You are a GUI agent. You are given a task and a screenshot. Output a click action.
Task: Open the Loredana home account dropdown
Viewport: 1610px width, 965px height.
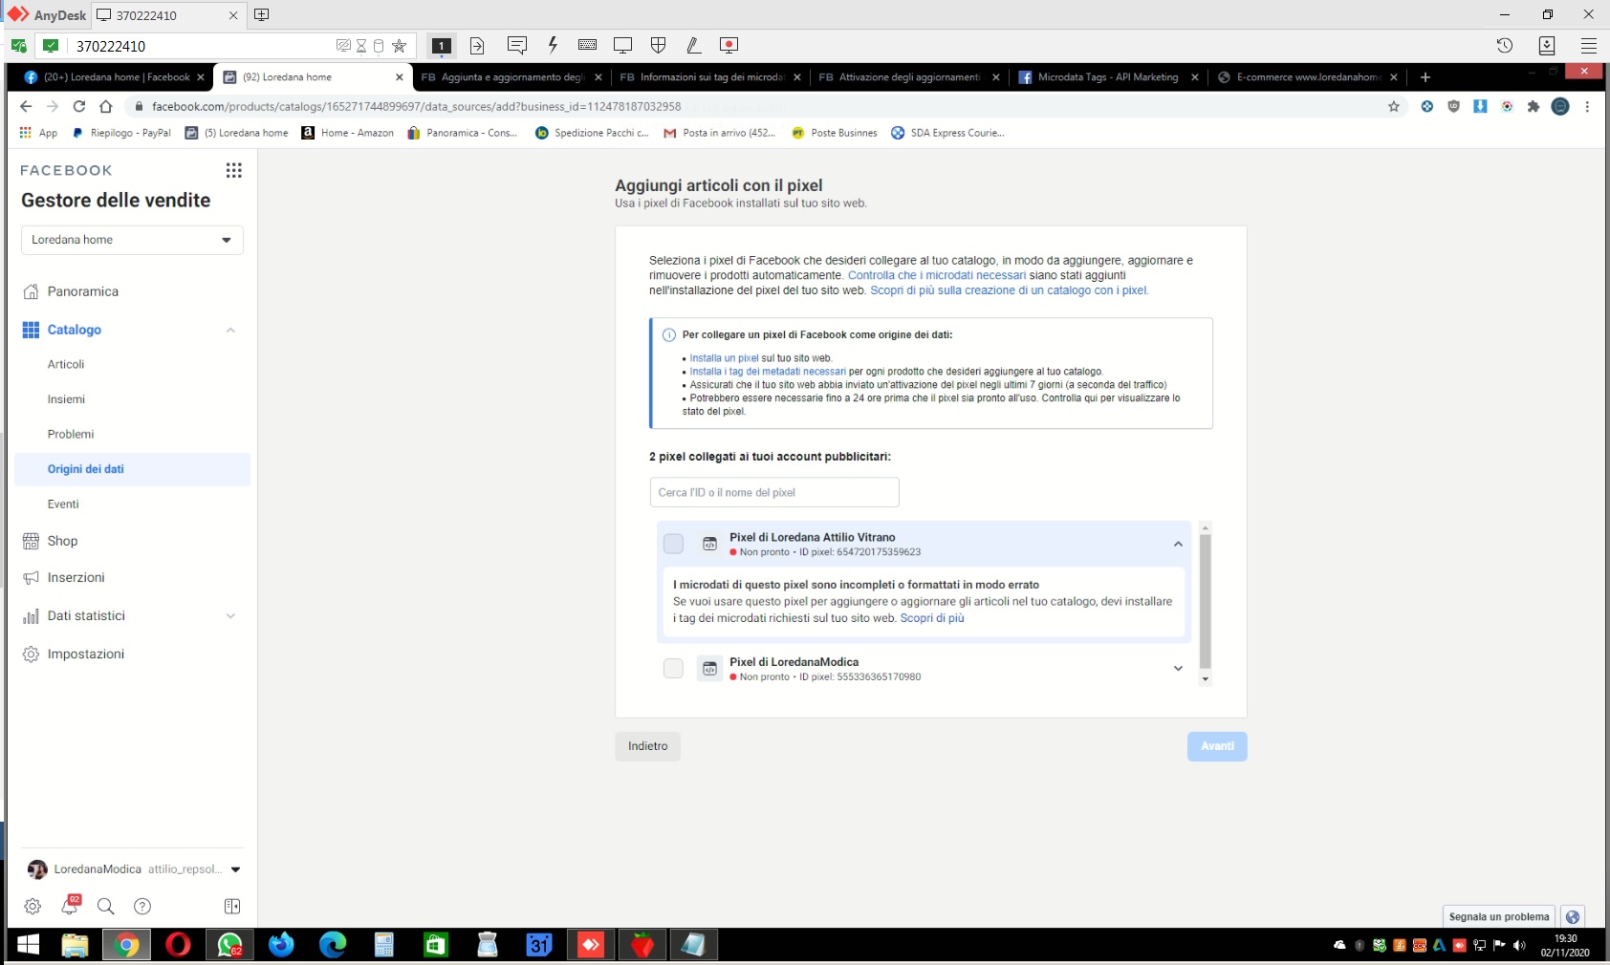[x=132, y=240]
